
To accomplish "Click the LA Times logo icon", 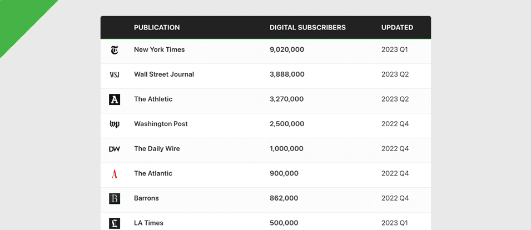I will (115, 223).
